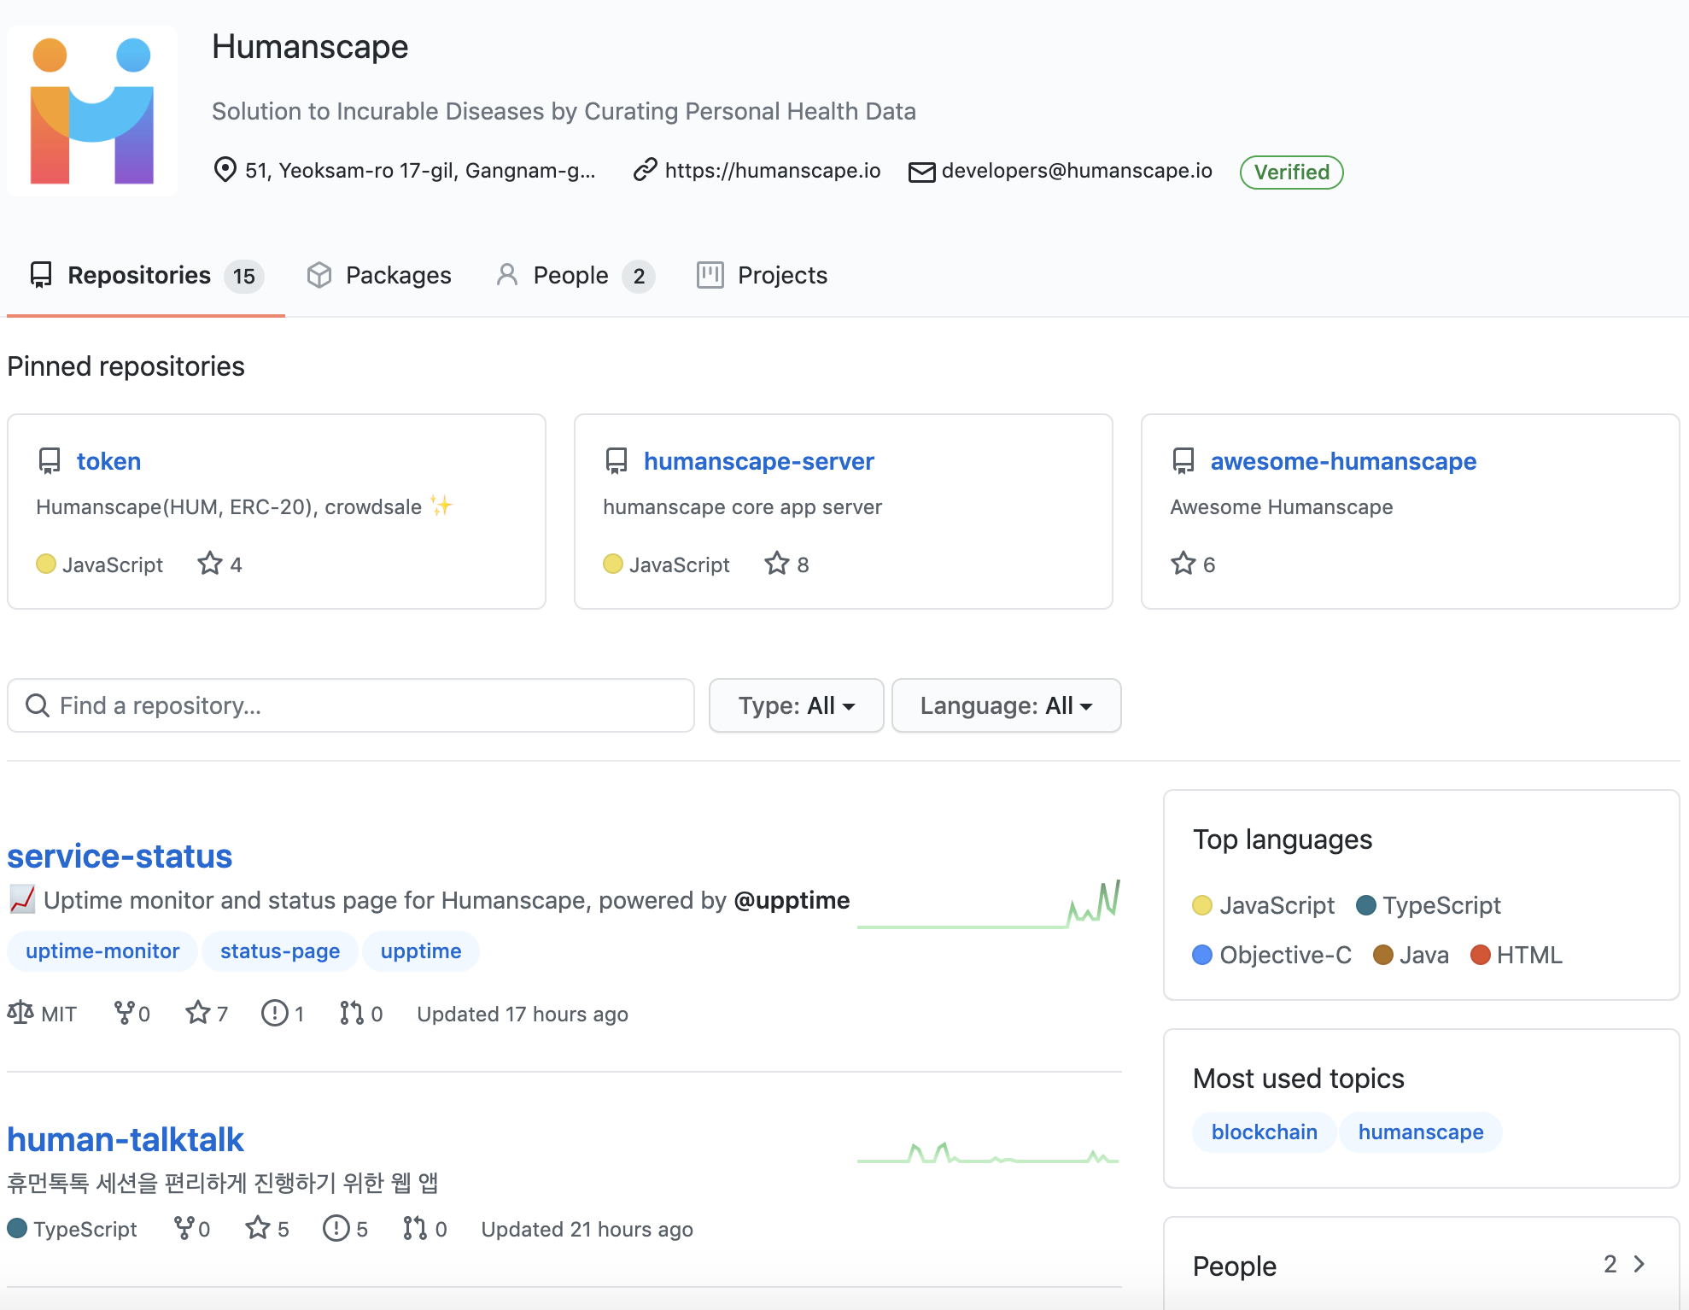Filter by HTML in Top languages
The image size is (1689, 1310).
1517,955
